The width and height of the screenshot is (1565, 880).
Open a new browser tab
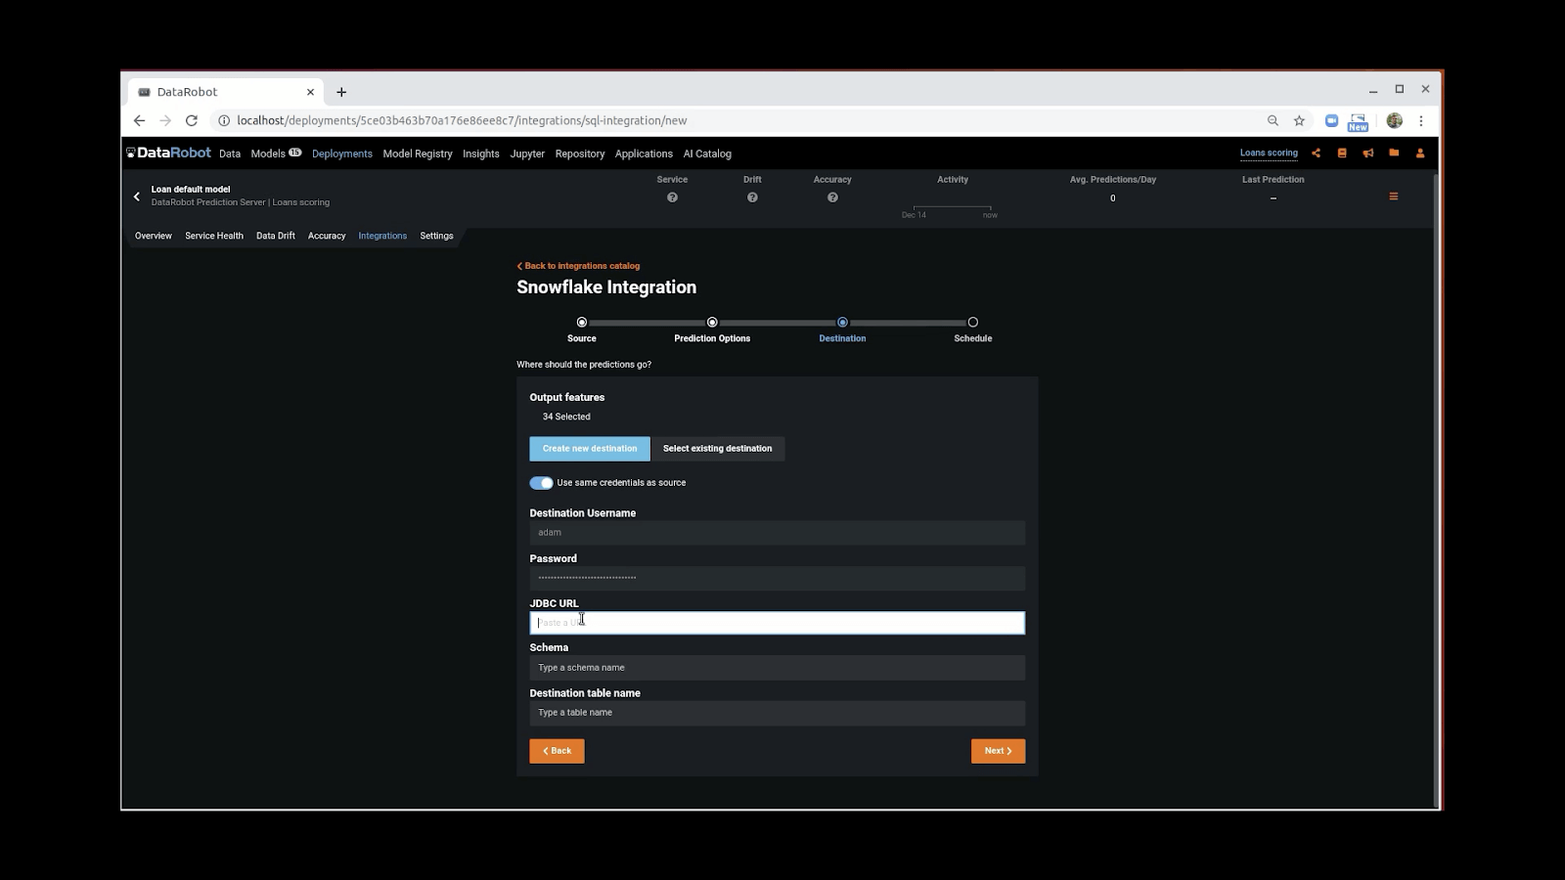[x=341, y=92]
